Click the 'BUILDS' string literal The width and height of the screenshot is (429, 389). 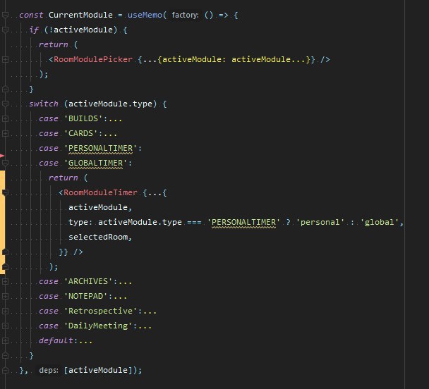(x=83, y=118)
